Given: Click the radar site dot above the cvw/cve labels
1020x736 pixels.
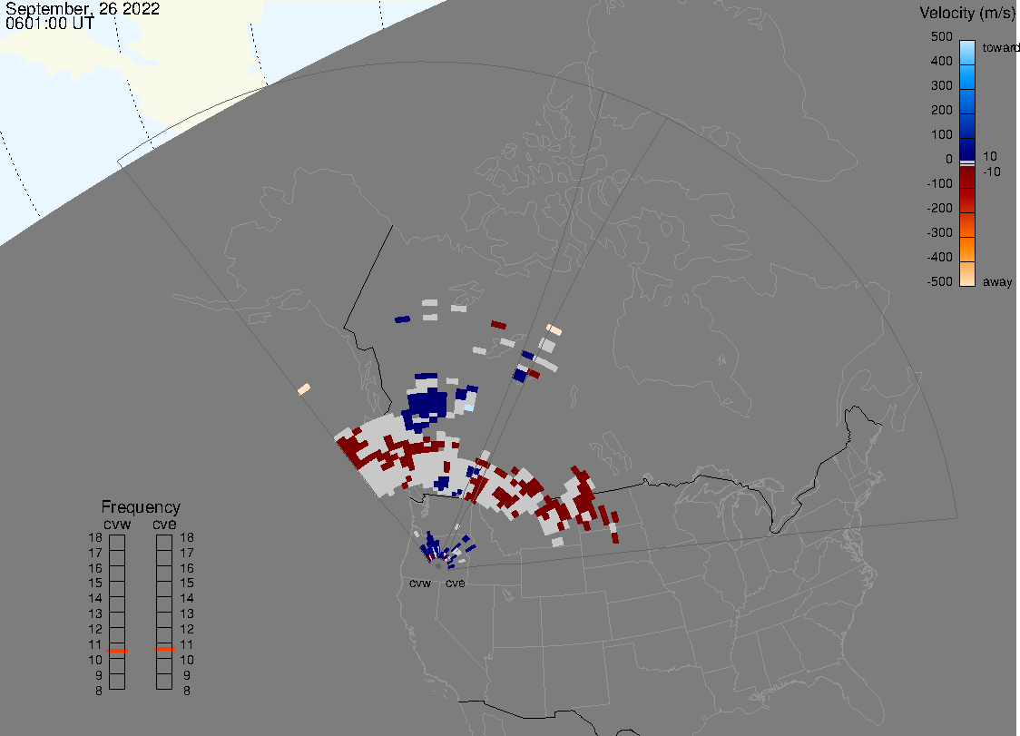Looking at the screenshot, I should point(438,566).
